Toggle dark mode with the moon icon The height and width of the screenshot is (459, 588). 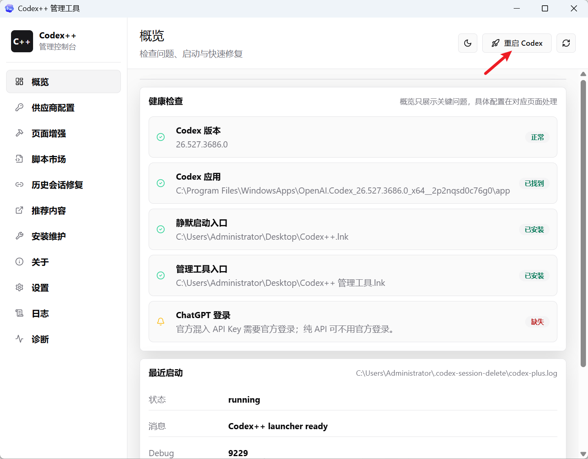(x=468, y=43)
